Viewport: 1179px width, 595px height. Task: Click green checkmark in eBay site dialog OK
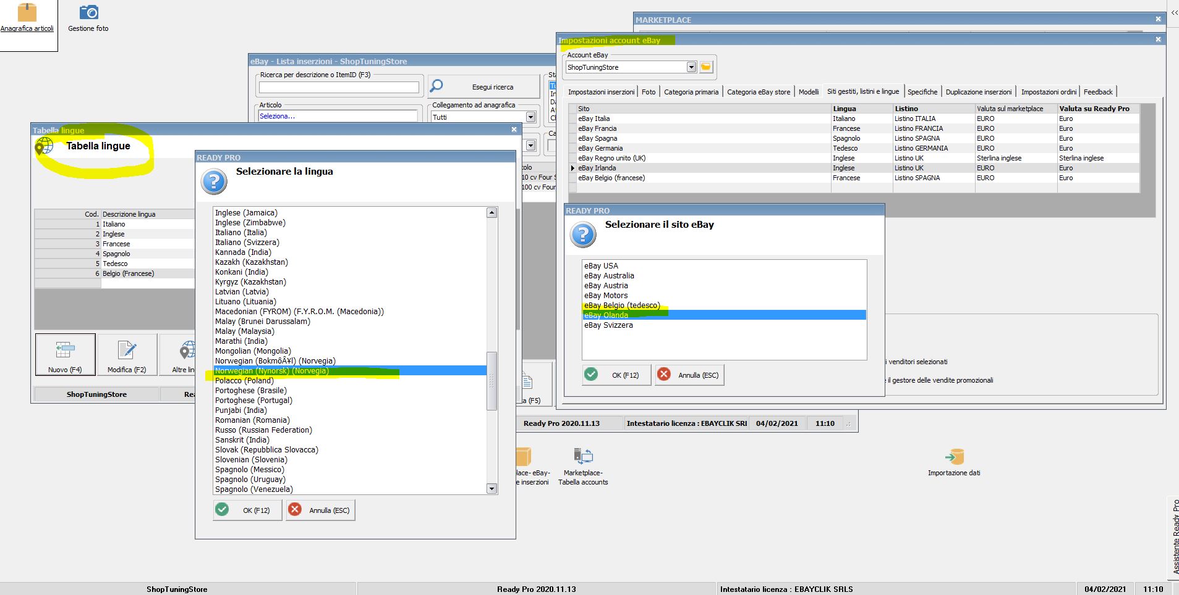(x=591, y=374)
